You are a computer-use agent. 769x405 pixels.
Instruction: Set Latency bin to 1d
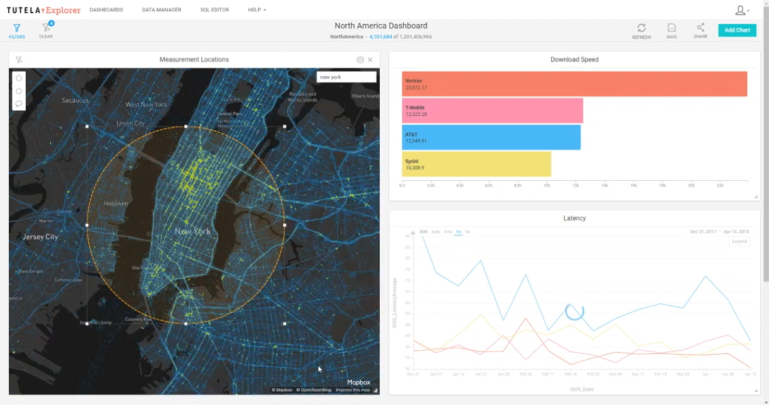coord(467,232)
